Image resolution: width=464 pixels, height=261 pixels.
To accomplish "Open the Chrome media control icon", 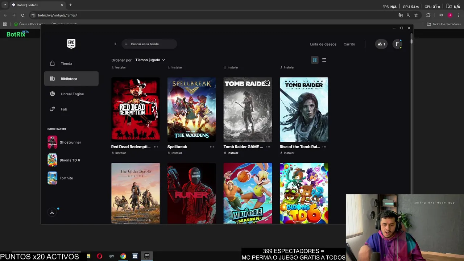I will pos(441,15).
